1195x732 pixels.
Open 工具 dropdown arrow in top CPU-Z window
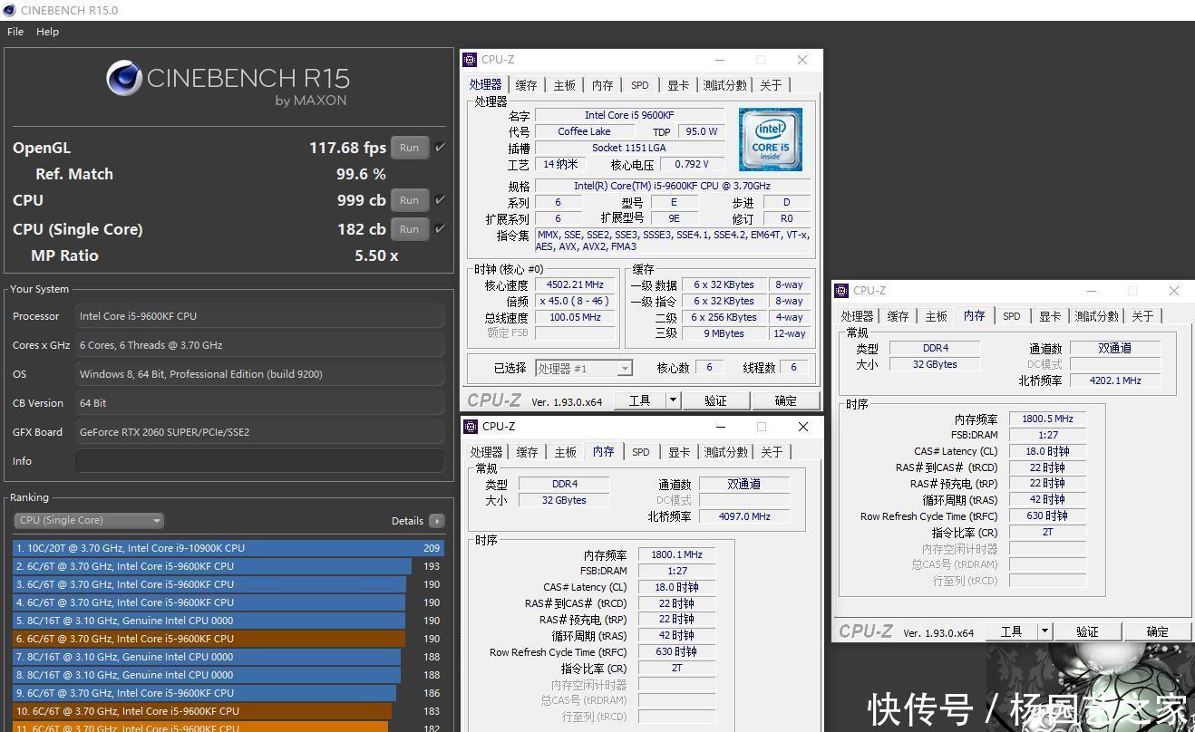click(x=673, y=400)
